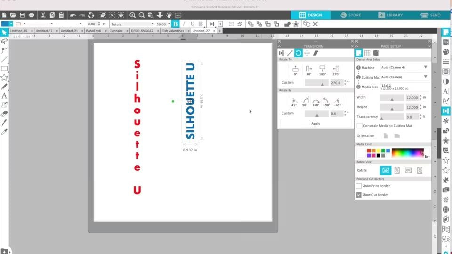Screen dimensions: 452x254
Task: Select the Rectangle drawing tool
Action: 4,69
